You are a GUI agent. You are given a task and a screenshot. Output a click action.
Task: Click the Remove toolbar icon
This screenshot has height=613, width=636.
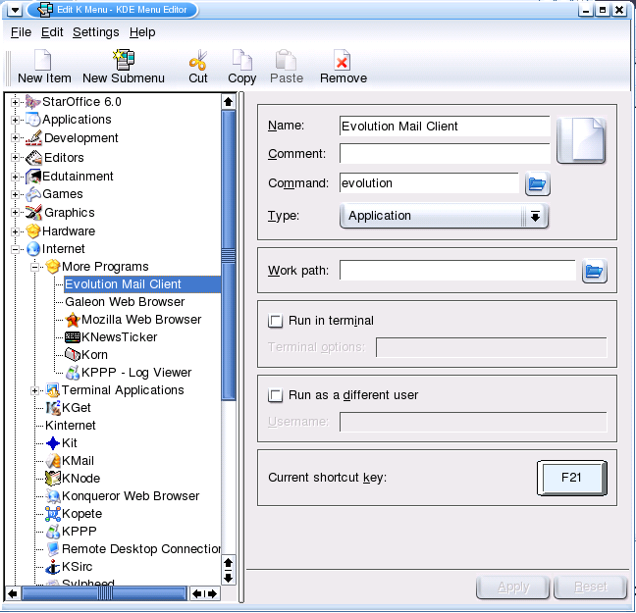(343, 61)
